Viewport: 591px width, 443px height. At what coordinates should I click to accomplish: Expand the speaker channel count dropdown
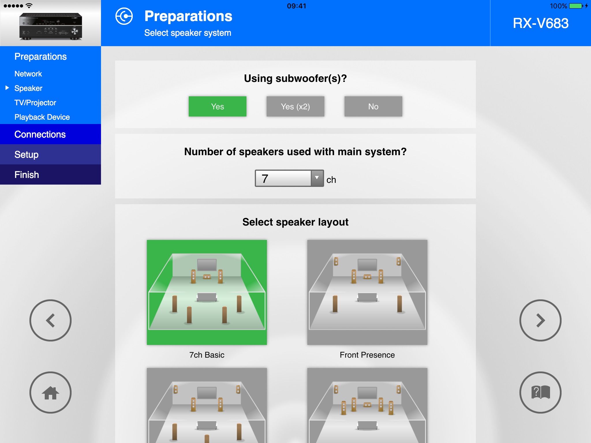pos(317,179)
